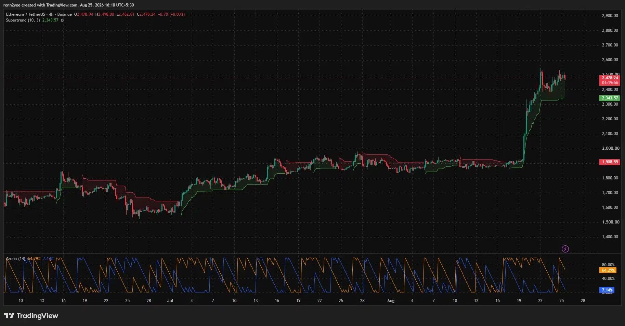The height and width of the screenshot is (326, 625).
Task: Click the 2,900.00 price axis level
Action: (x=610, y=16)
